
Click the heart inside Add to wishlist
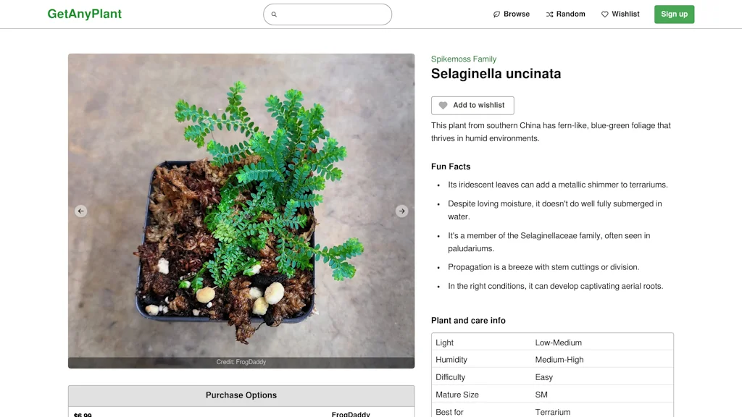coord(443,105)
